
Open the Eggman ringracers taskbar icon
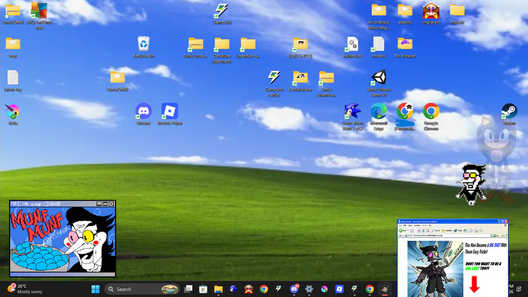tap(249, 289)
